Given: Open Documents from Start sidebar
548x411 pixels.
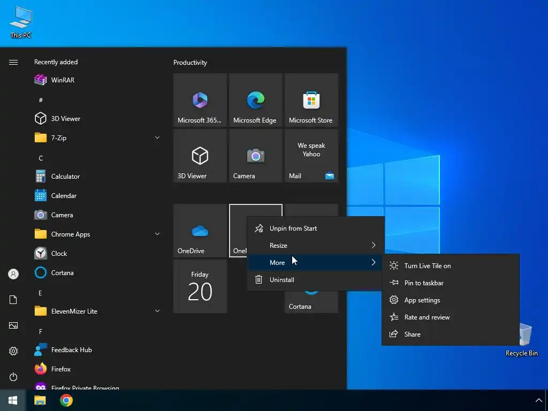Looking at the screenshot, I should (13, 300).
